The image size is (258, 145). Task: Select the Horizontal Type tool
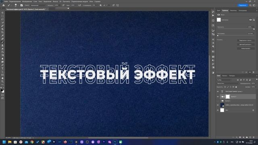[2, 68]
